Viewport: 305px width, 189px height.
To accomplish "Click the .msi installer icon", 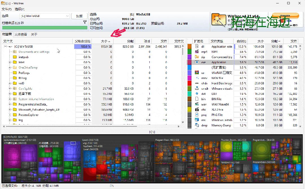I will pos(197,120).
